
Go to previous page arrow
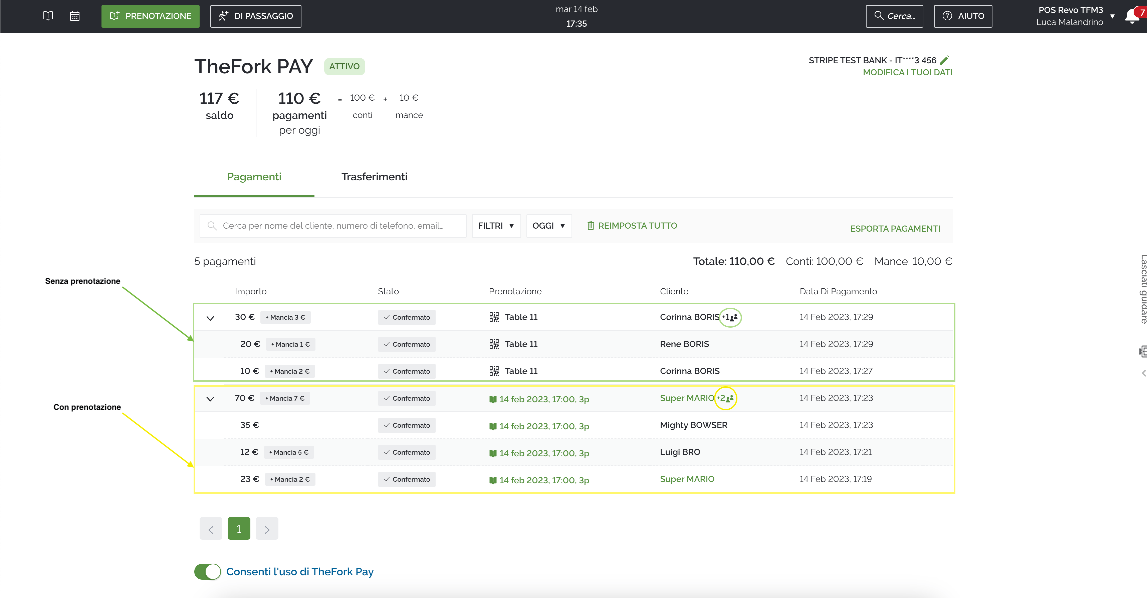click(211, 529)
